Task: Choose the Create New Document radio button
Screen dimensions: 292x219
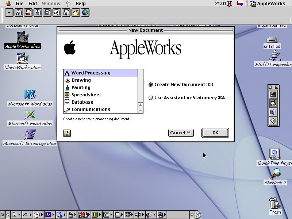Action: 151,85
